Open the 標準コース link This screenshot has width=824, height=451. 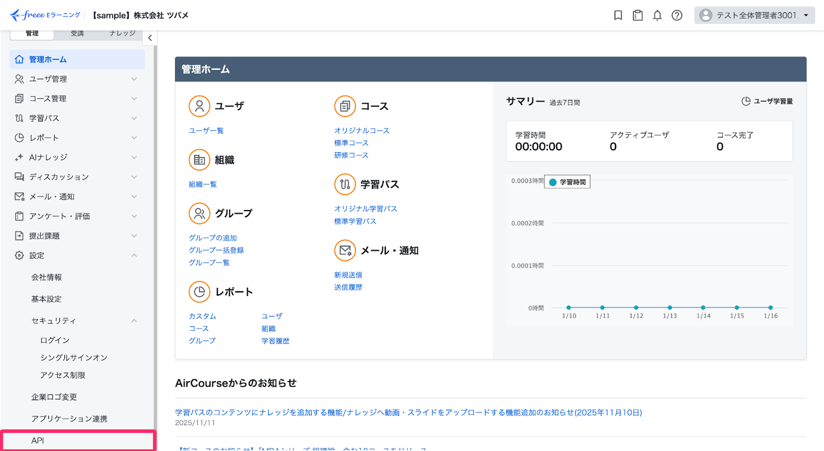click(351, 143)
